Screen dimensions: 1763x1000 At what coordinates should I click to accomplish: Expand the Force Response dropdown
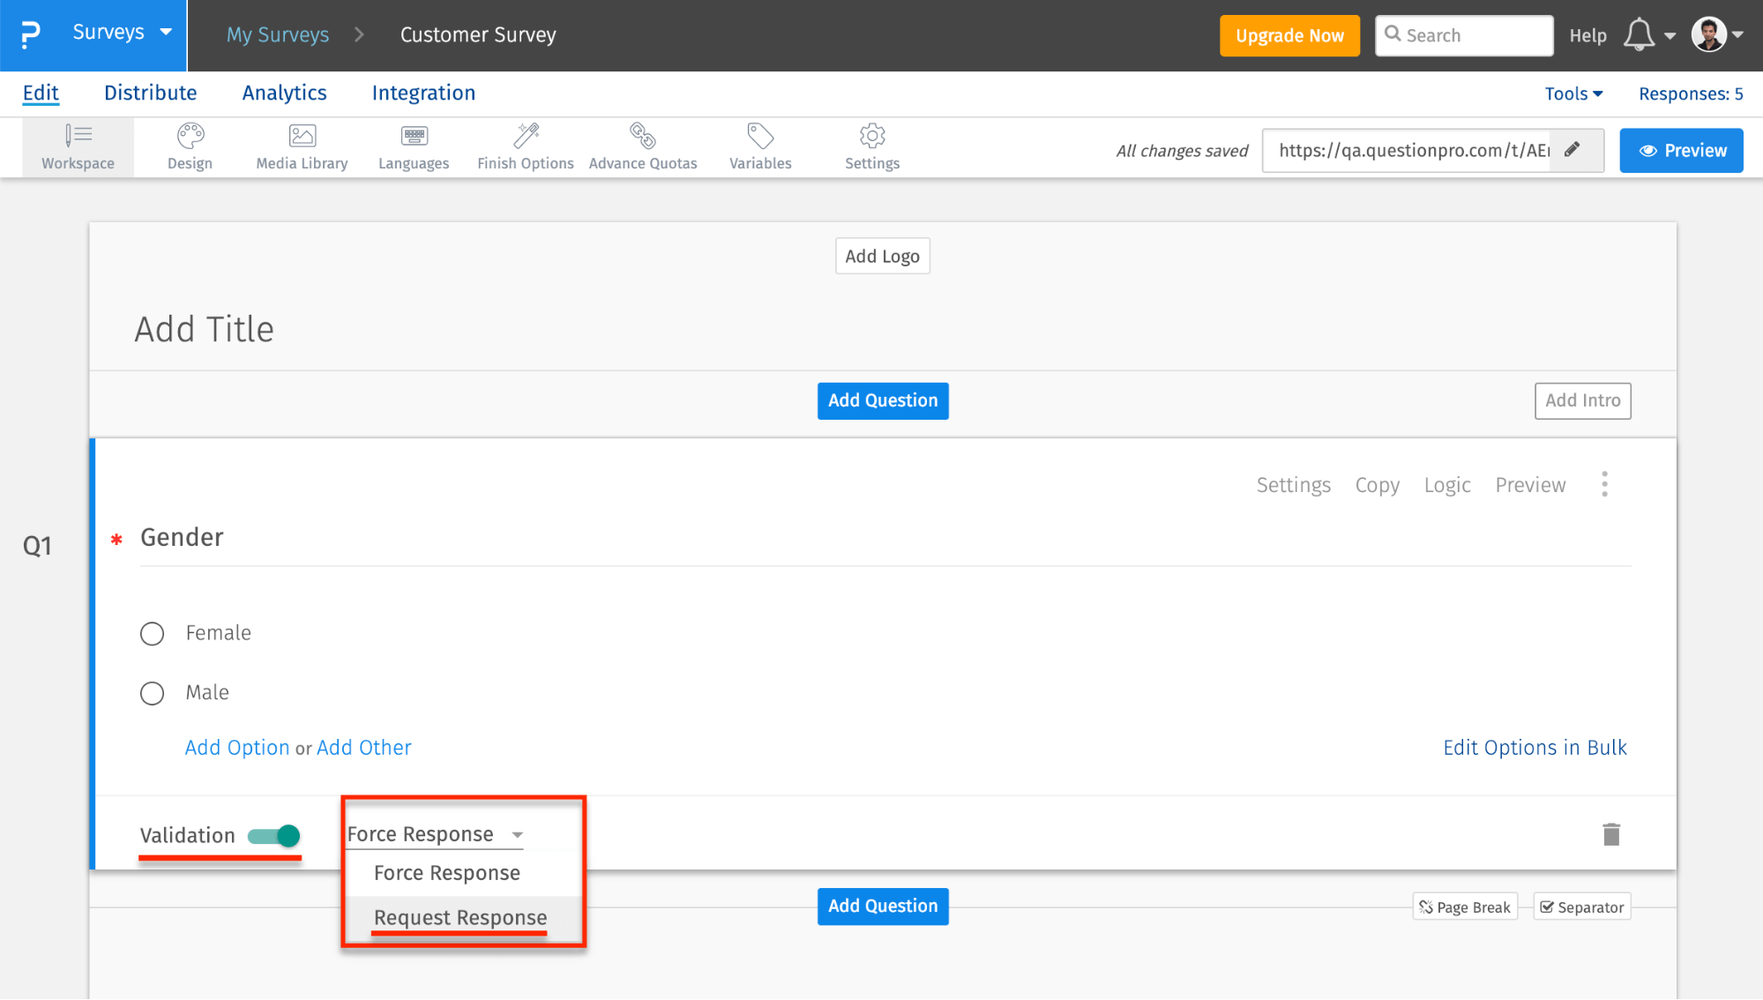pyautogui.click(x=434, y=834)
